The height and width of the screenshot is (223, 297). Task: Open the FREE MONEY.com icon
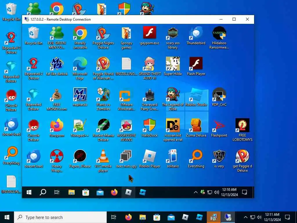point(57,94)
